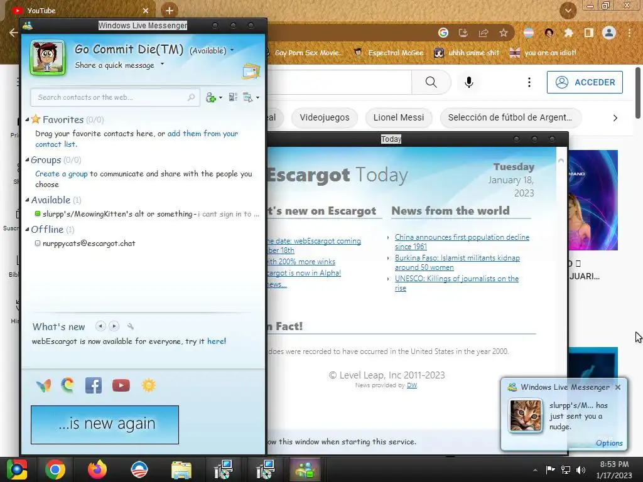Show hidden system tray icons
The image size is (643, 482).
pyautogui.click(x=535, y=470)
